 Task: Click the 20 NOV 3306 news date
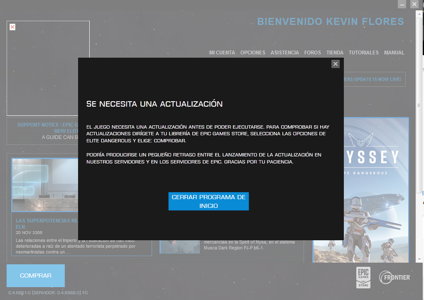29,233
